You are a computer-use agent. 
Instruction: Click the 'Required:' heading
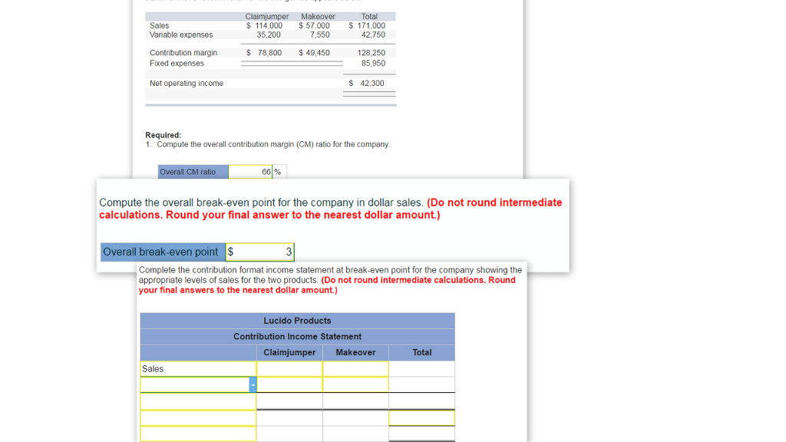click(x=163, y=135)
